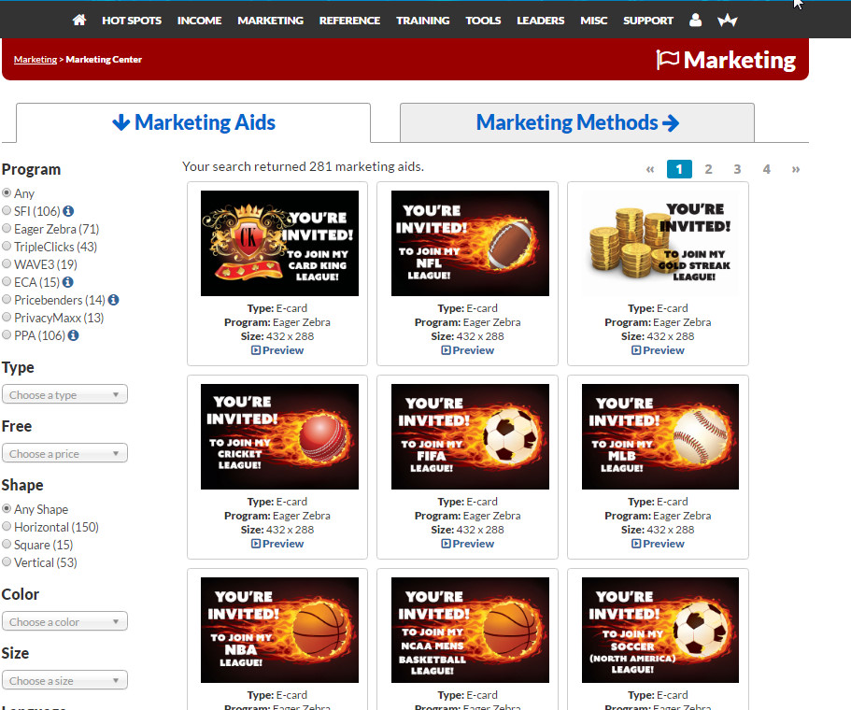Open the SUPPORT menu
This screenshot has height=710, width=851.
pos(648,21)
